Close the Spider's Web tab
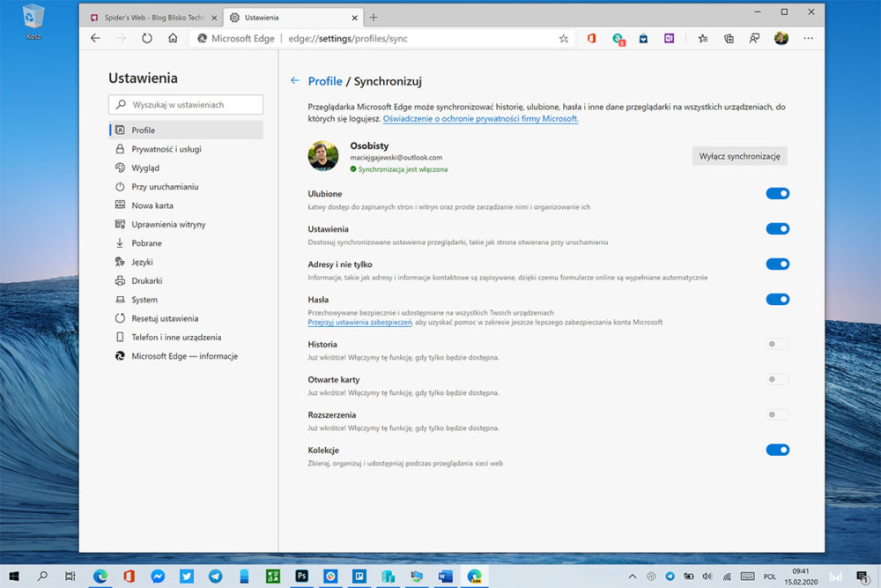Viewport: 881px width, 588px height. click(214, 18)
